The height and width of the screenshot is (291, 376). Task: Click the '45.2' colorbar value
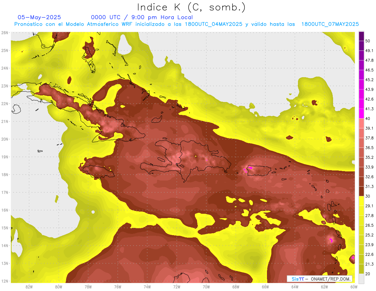[x=369, y=80]
